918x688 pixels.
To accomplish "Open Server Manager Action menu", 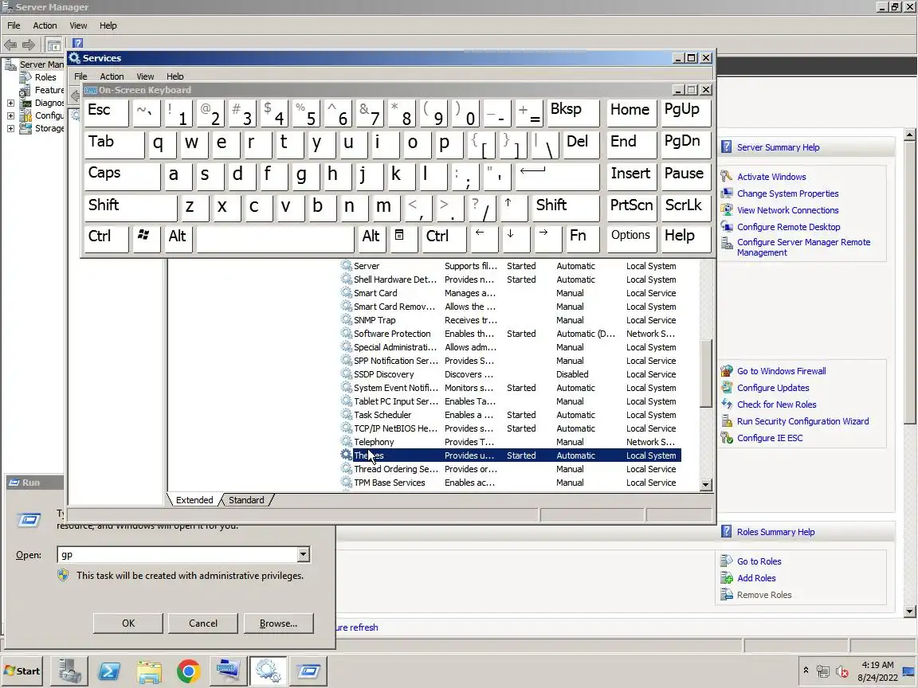I will pyautogui.click(x=45, y=25).
